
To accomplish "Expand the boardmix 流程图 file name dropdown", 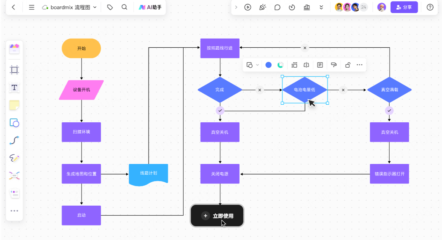I will [95, 7].
